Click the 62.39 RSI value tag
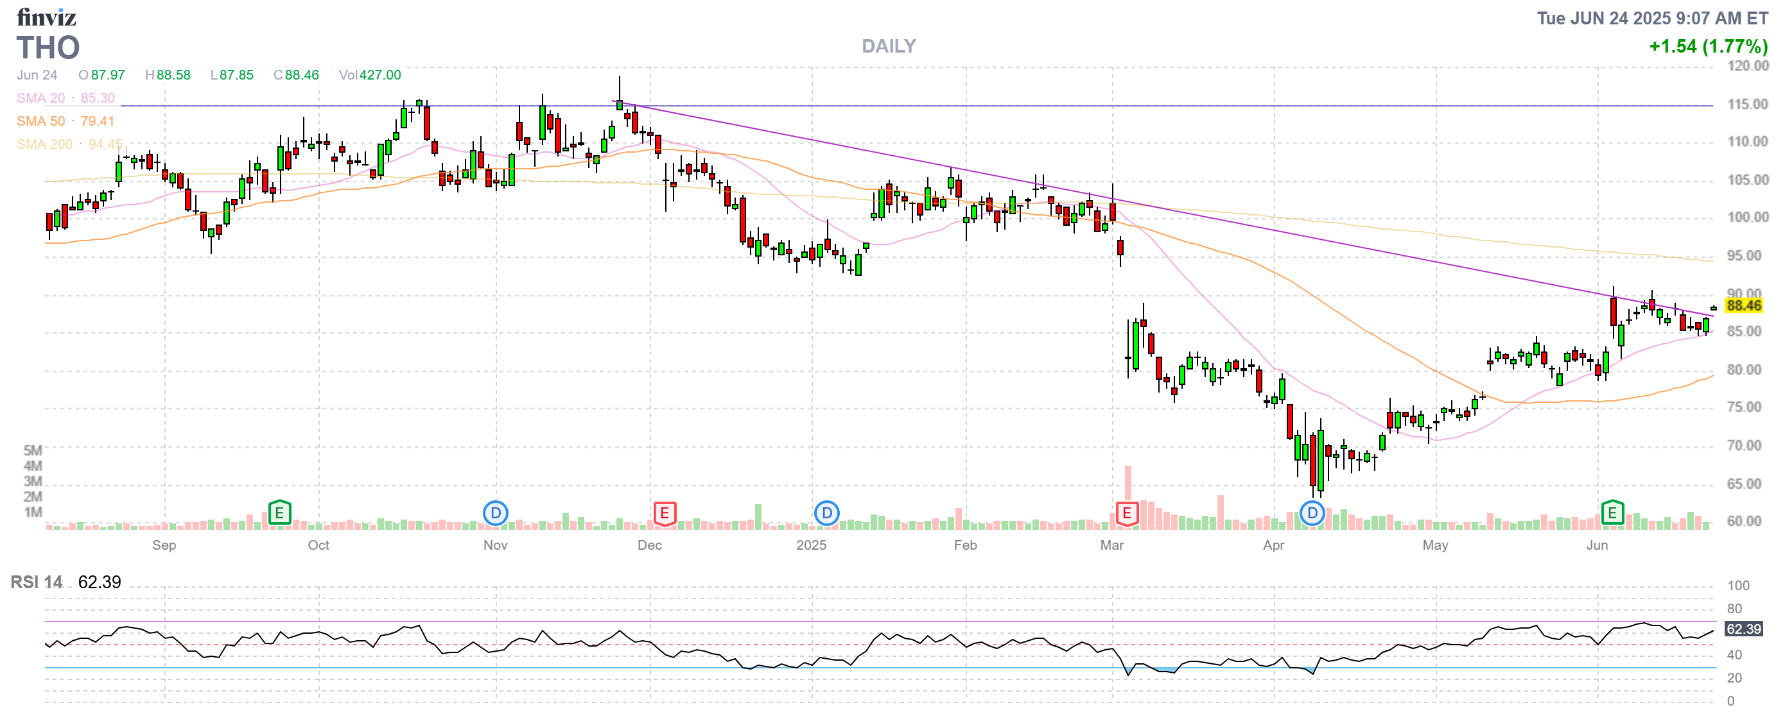 pos(1743,628)
